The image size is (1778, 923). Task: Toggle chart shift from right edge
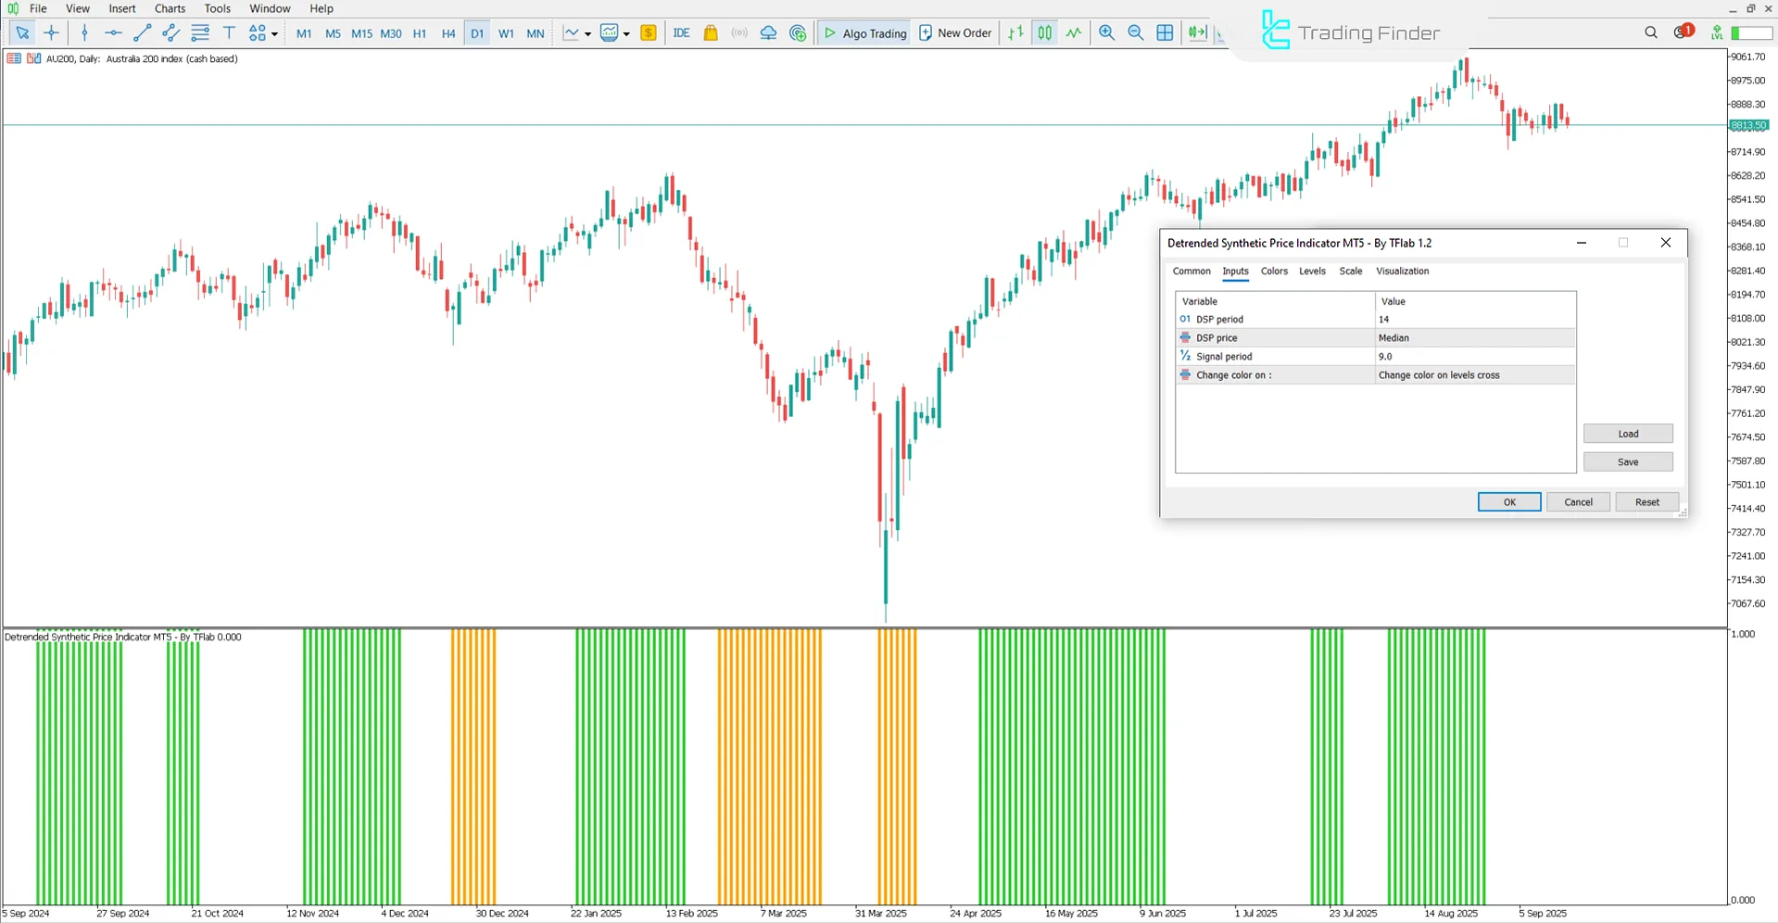[x=1219, y=32]
